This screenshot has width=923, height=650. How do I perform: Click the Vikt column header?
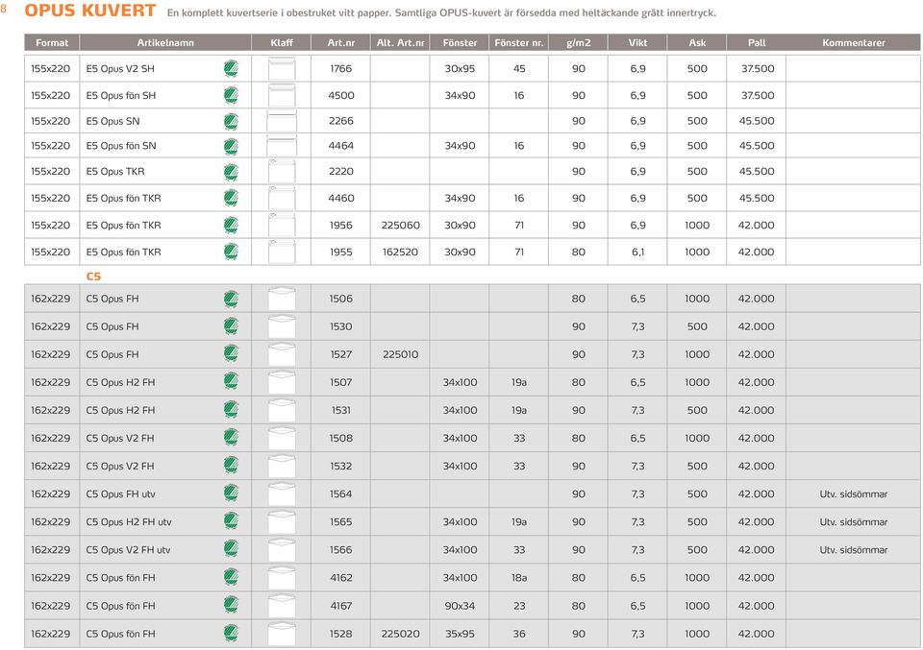[x=637, y=42]
